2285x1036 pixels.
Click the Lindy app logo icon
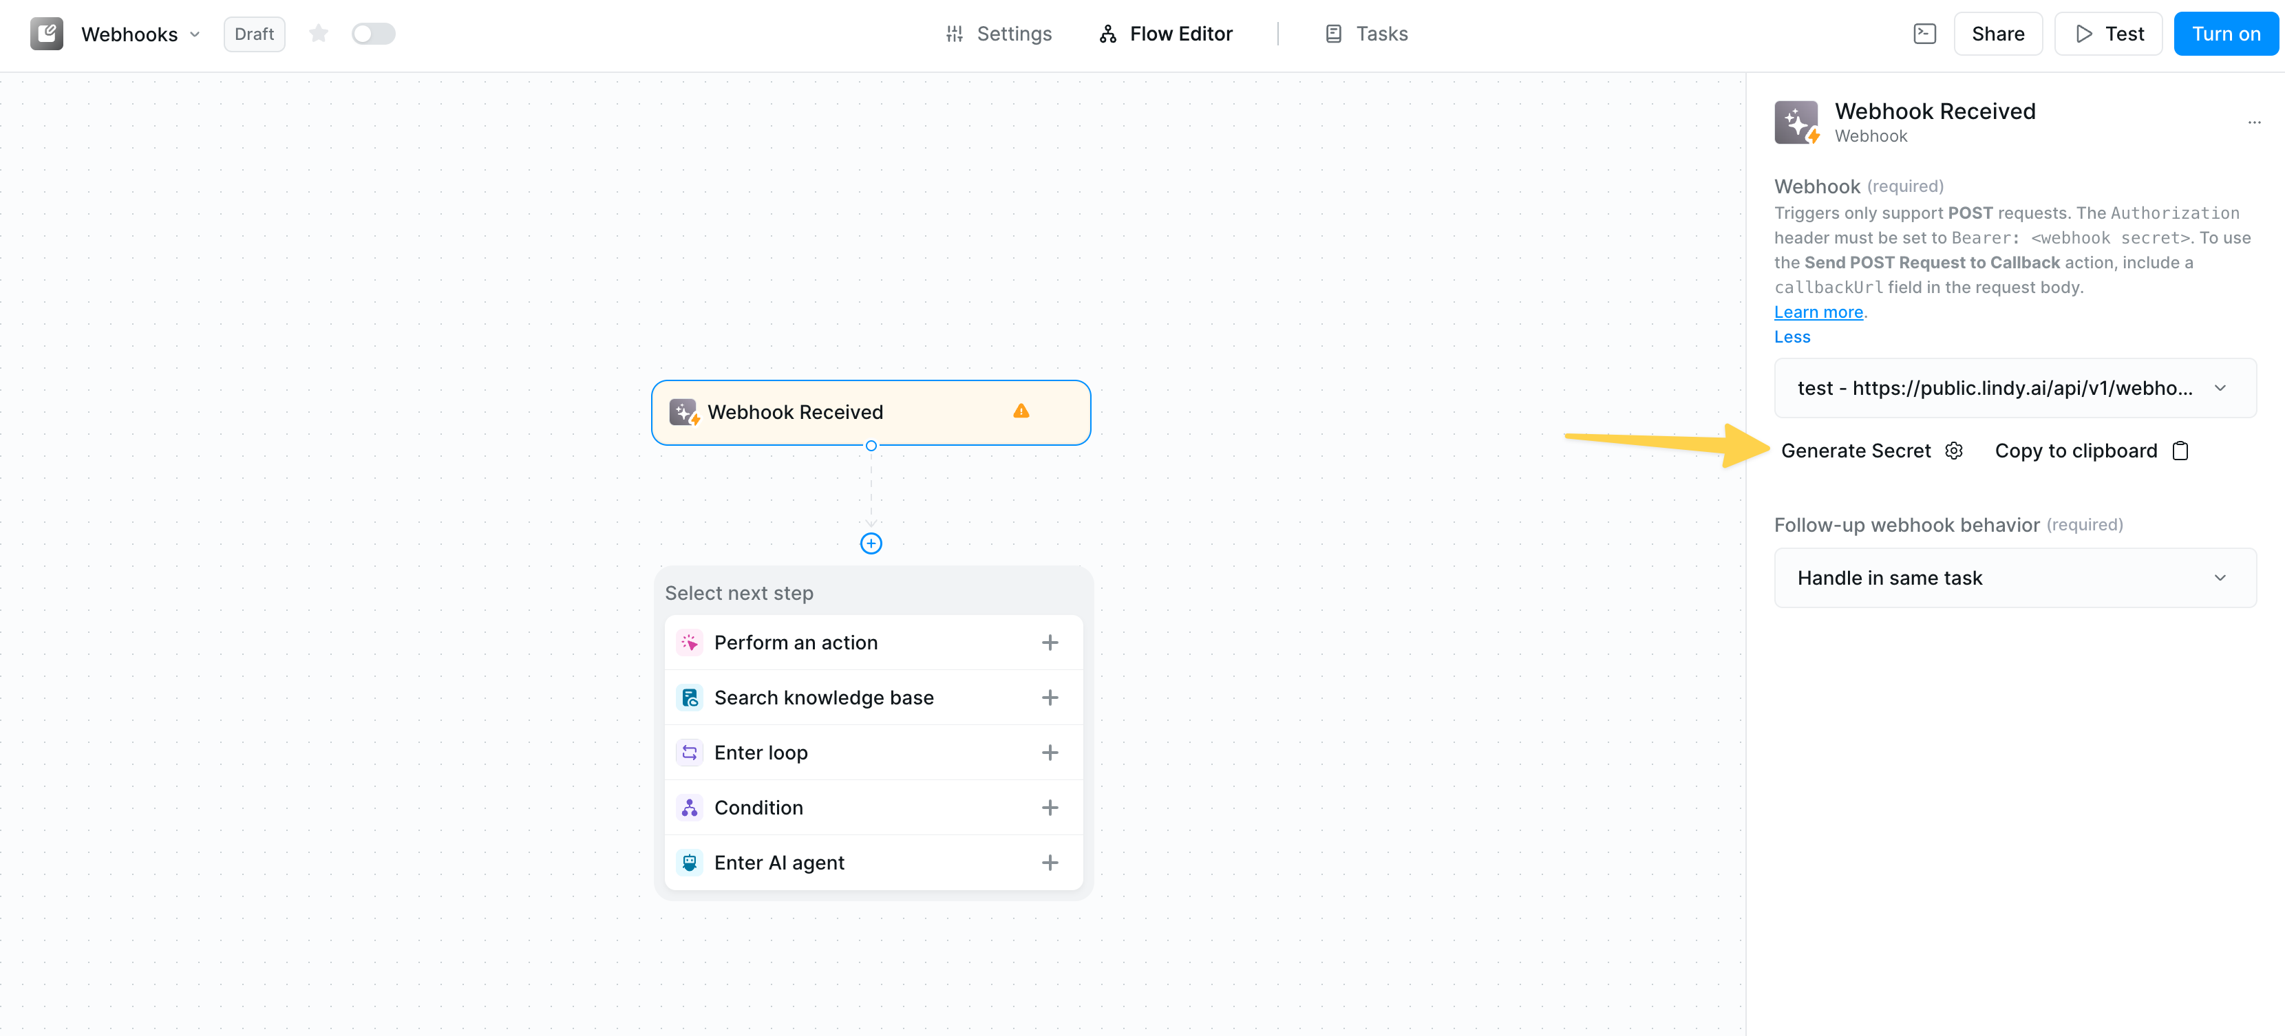pos(47,34)
